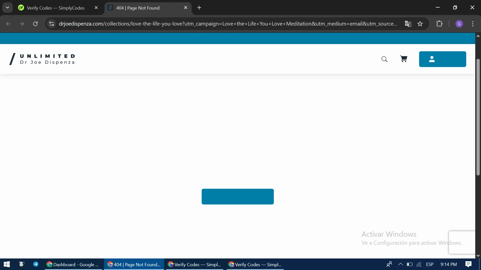This screenshot has width=481, height=270.
Task: Open the Telegram taskbar icon
Action: coord(36,264)
